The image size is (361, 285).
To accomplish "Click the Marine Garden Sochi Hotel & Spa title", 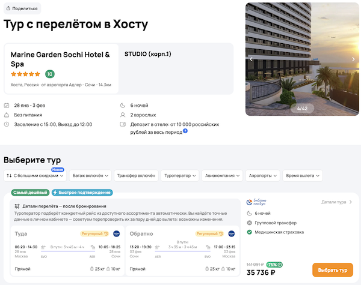I will point(60,59).
